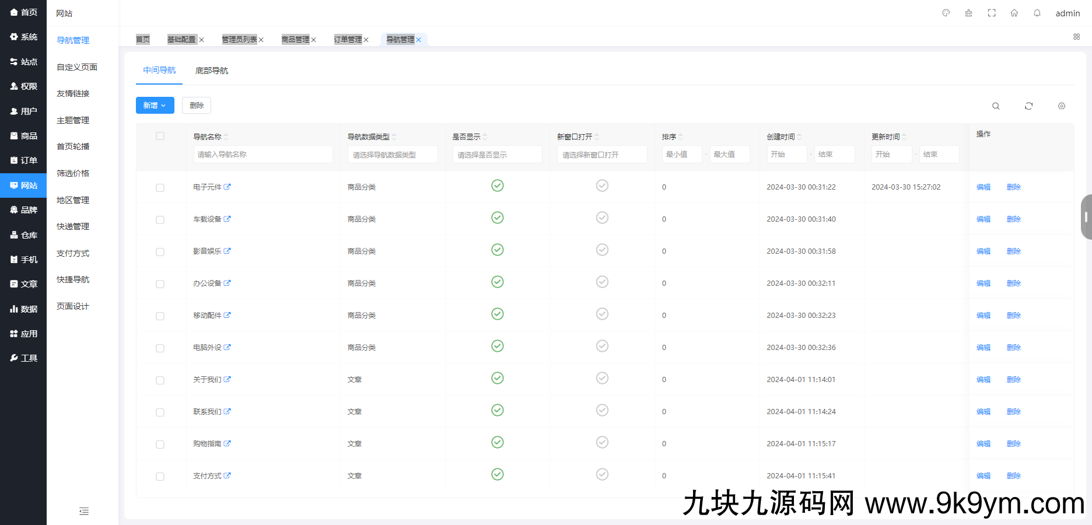Switch to the 底部导航 tab
This screenshot has height=525, width=1092.
211,70
